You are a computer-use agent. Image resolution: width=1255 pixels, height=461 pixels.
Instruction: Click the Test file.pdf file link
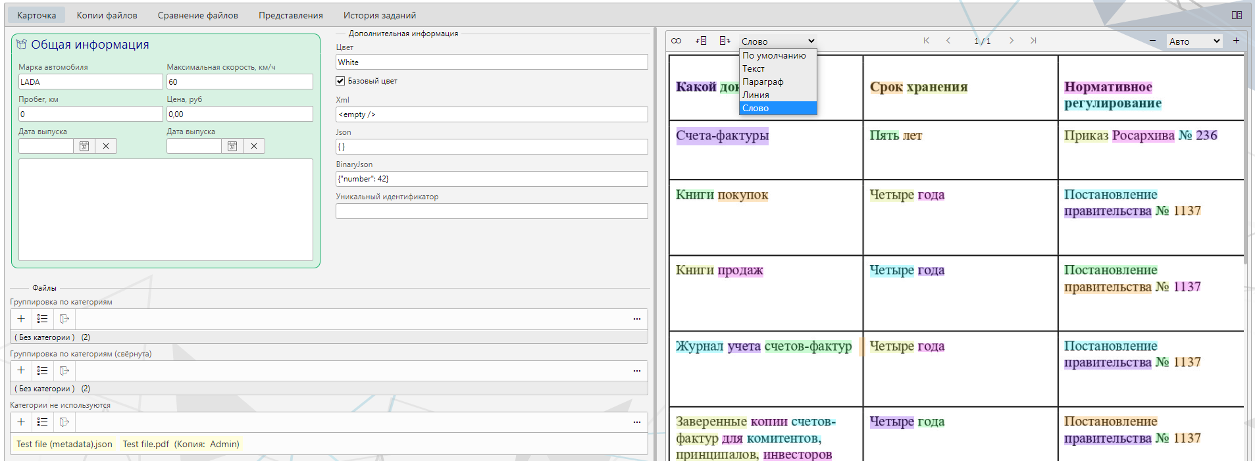pos(146,444)
